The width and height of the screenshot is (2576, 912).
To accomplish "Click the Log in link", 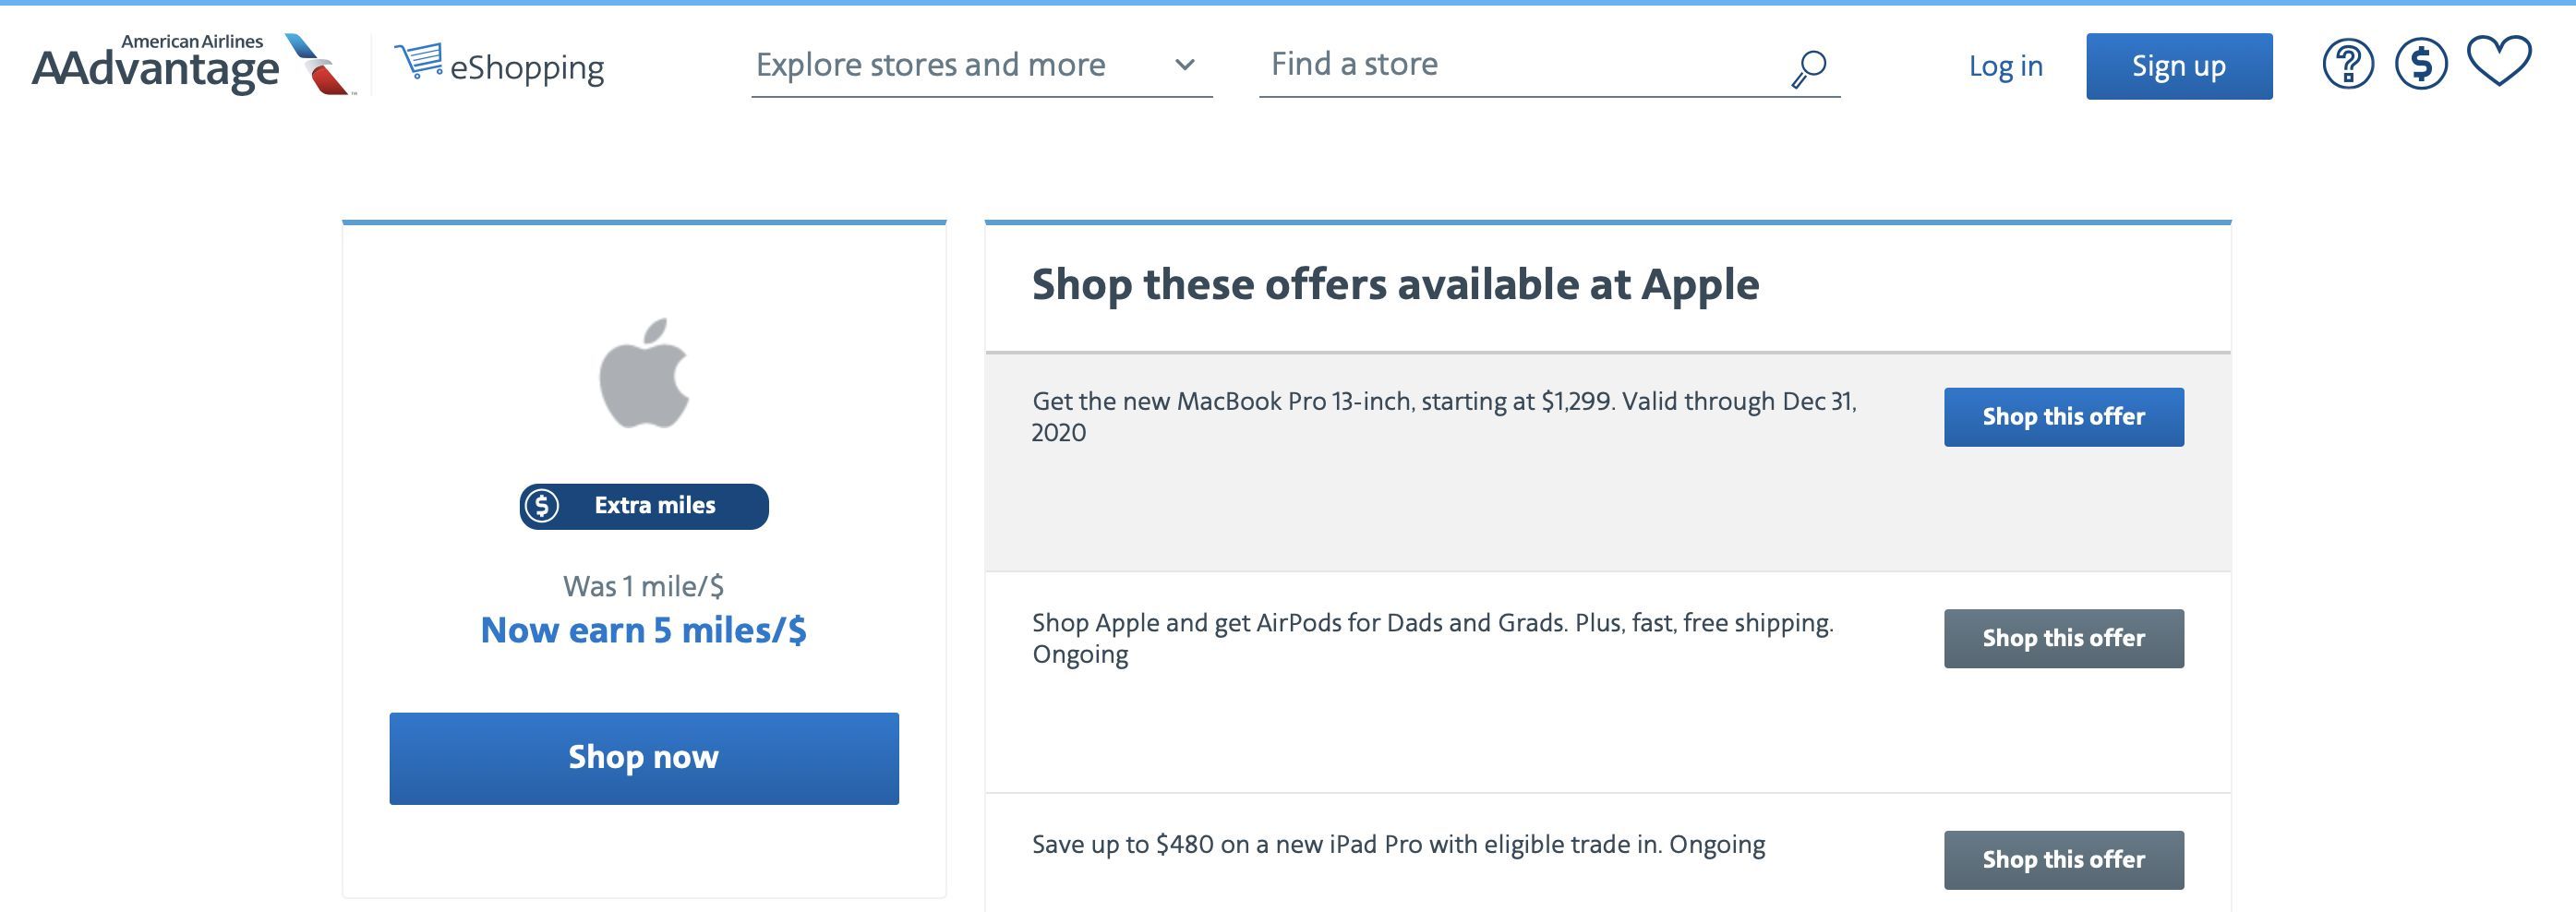I will [x=2005, y=66].
